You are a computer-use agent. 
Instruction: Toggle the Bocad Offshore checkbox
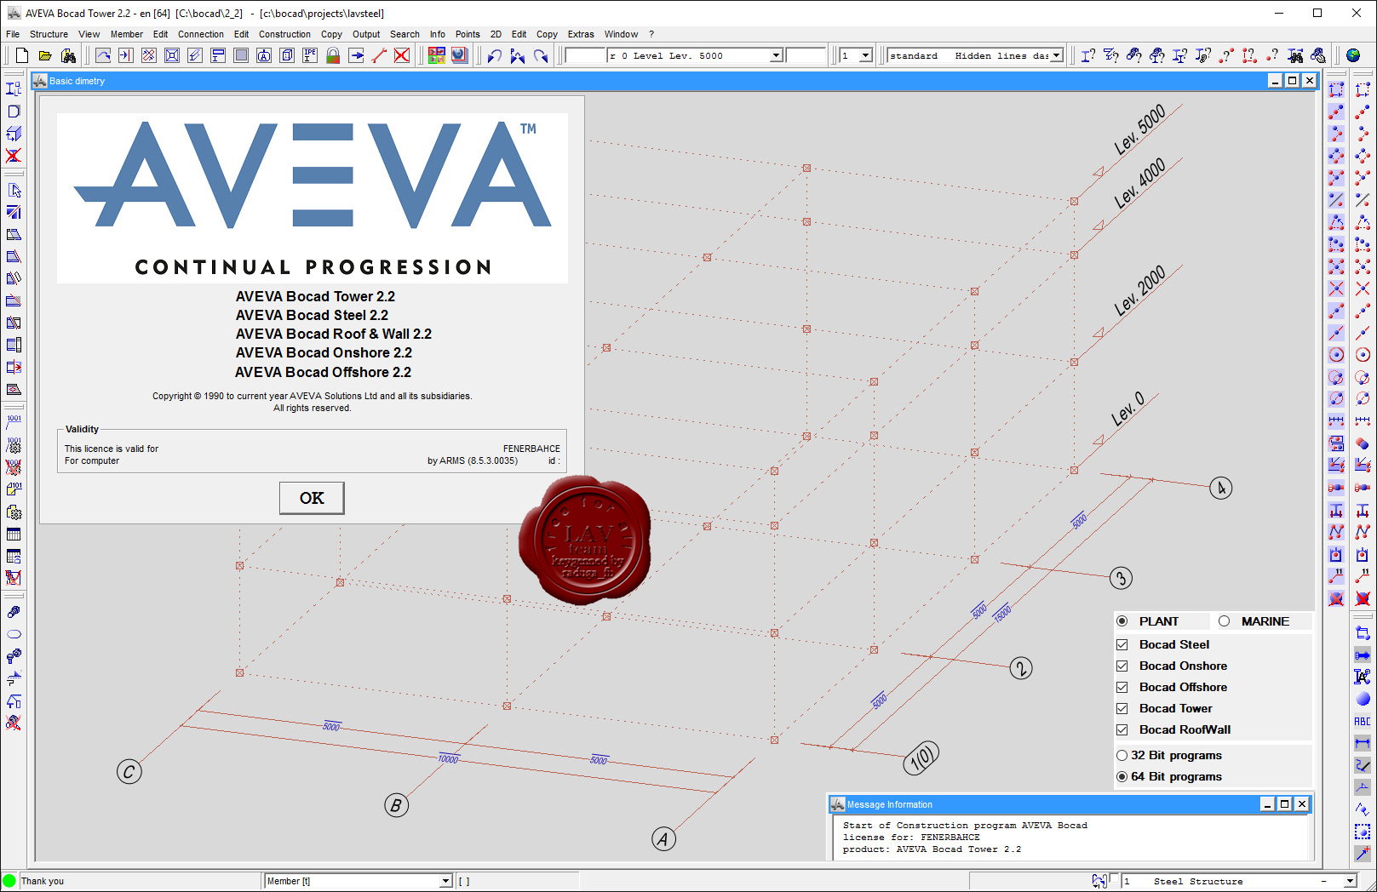point(1122,687)
